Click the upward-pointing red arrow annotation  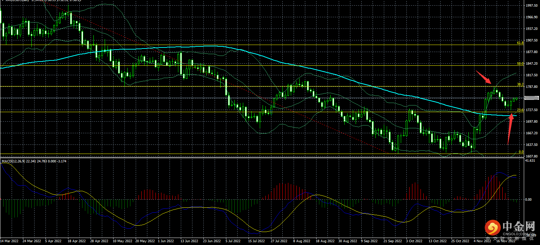coord(510,128)
